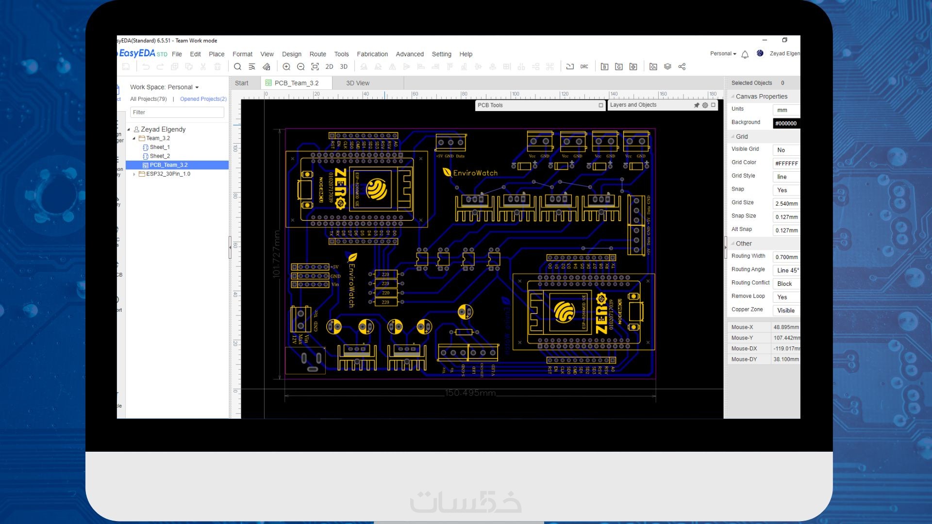Click the Zoom In magnifier icon
This screenshot has width=932, height=524.
(x=286, y=67)
